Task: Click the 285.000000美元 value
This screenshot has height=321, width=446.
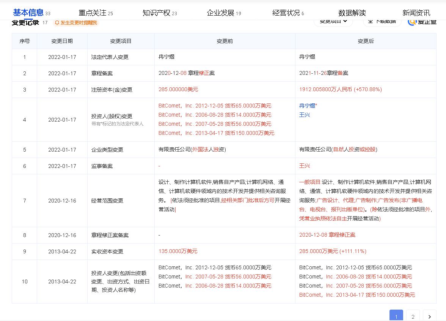Action: pyautogui.click(x=178, y=89)
